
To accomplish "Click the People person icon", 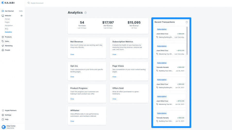I will [3, 50].
